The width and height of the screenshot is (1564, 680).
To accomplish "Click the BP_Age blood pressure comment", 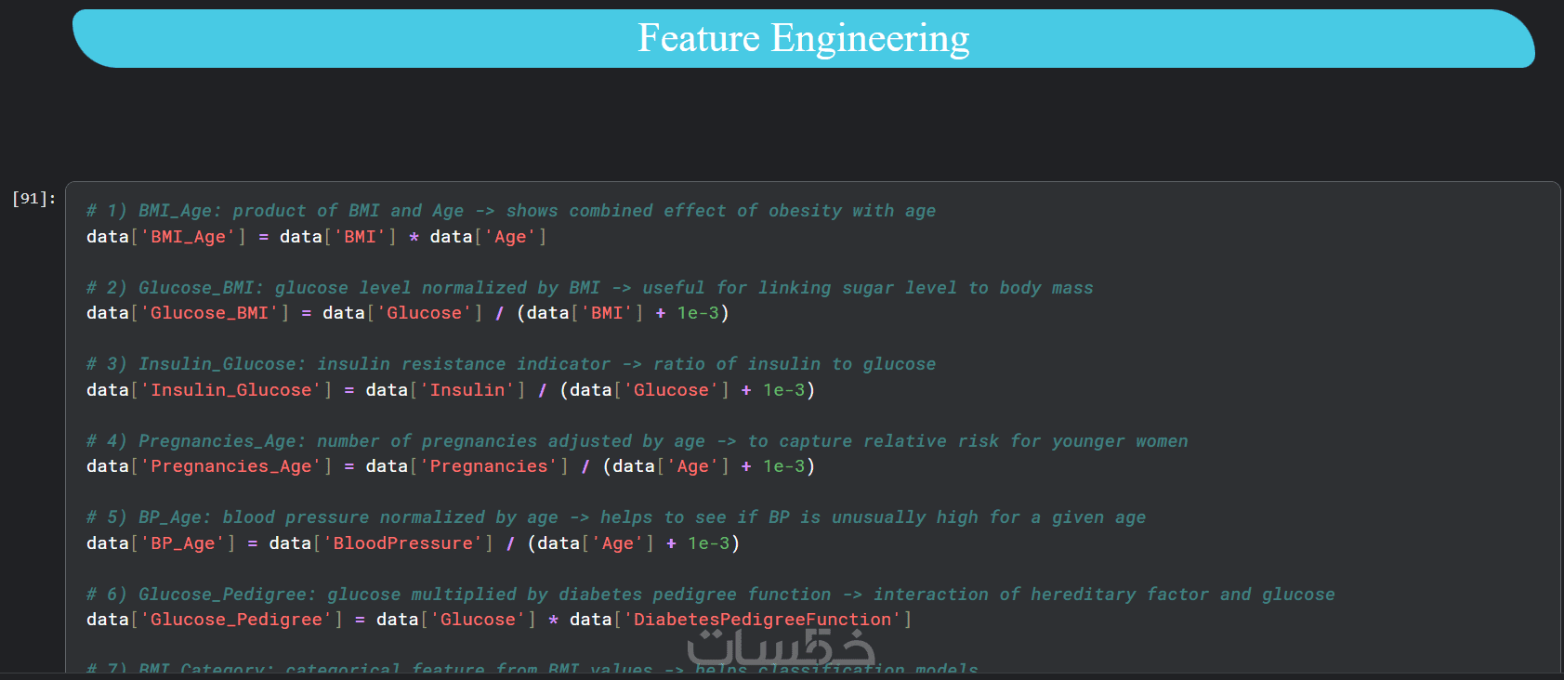I will [x=615, y=517].
